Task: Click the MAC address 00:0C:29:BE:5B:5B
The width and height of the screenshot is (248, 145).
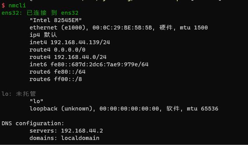Action: tap(122, 28)
